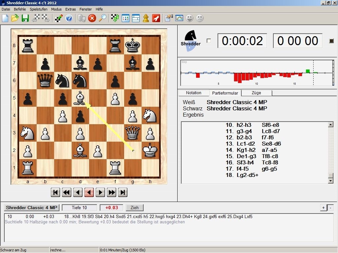Click the colored grid window icon
The height and width of the screenshot is (253, 338).
pos(125,18)
